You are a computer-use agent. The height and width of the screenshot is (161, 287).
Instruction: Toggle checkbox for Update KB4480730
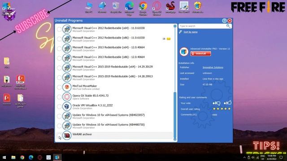59,126
